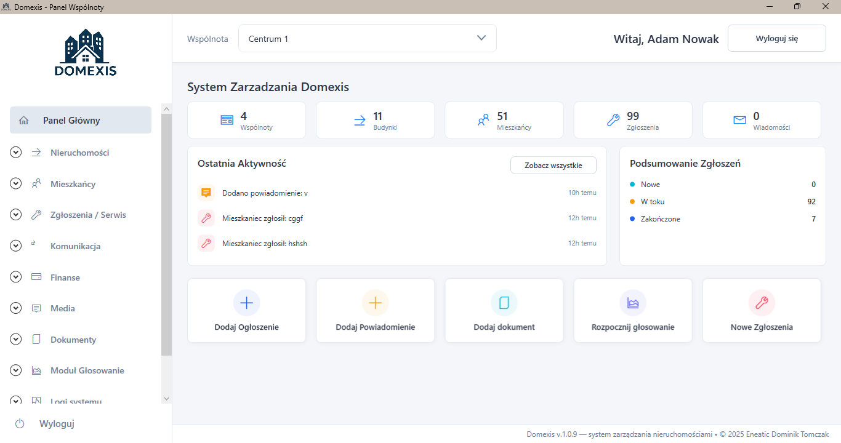Click the power icon next to Wyloguj

[20, 423]
